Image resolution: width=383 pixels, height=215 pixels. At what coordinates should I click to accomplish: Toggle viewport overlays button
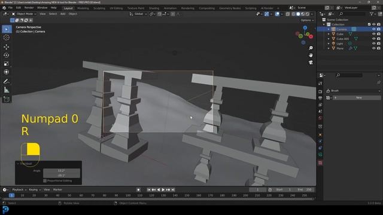pos(277,14)
